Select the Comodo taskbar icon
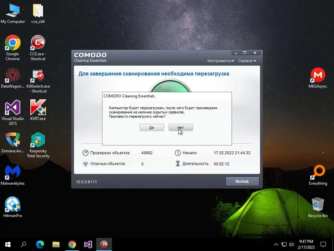Image resolution: width=334 pixels, height=251 pixels. point(104,244)
